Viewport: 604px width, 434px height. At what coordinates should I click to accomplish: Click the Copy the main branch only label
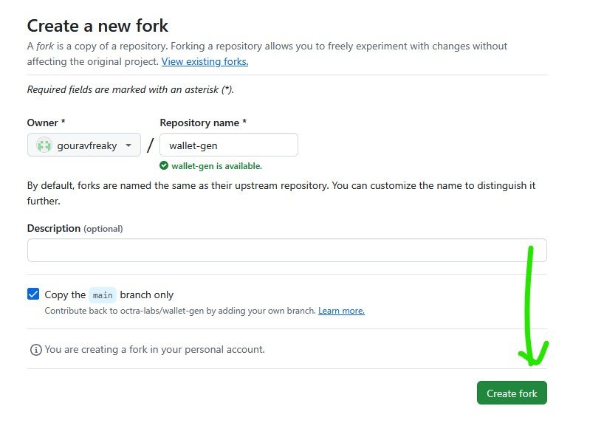point(109,295)
